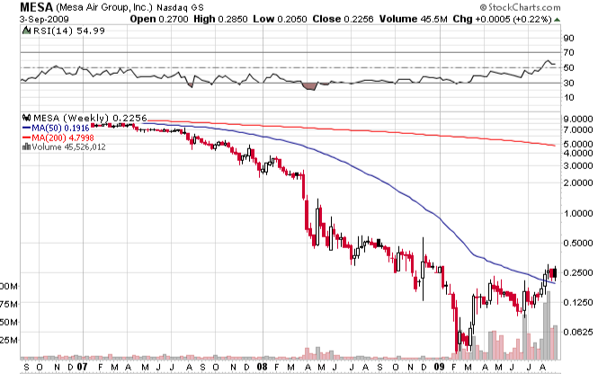Click the RSI(14) 54.99 label
This screenshot has height=374, width=598.
pos(69,31)
